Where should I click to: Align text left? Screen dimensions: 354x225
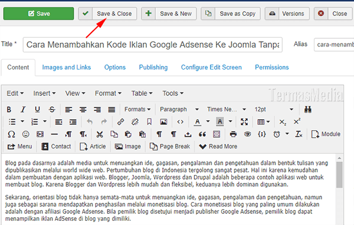[68, 110]
